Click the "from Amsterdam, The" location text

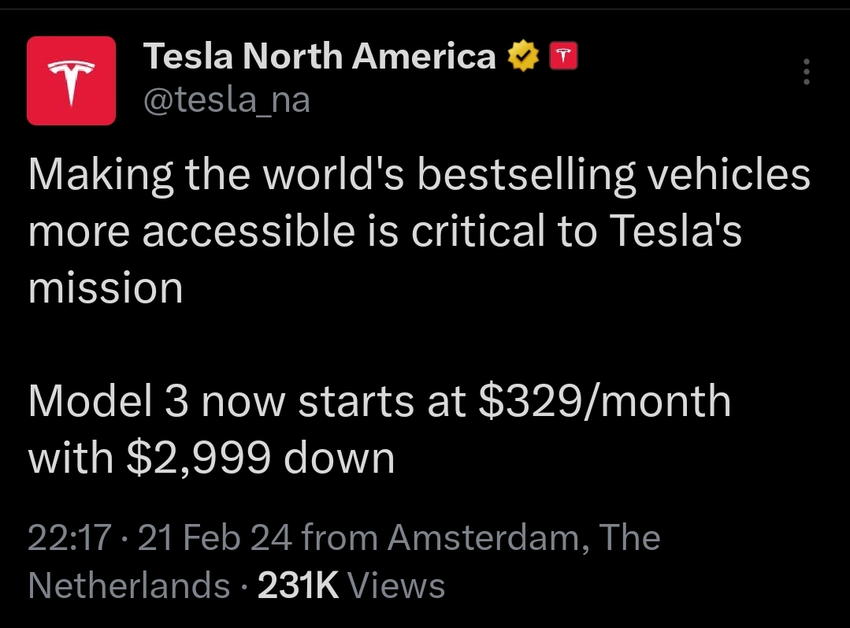tap(481, 537)
